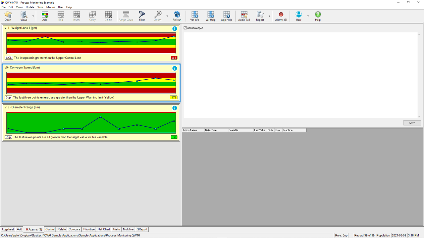The height and width of the screenshot is (238, 424).
Task: Show variable info with Var Info
Action: tap(195, 16)
